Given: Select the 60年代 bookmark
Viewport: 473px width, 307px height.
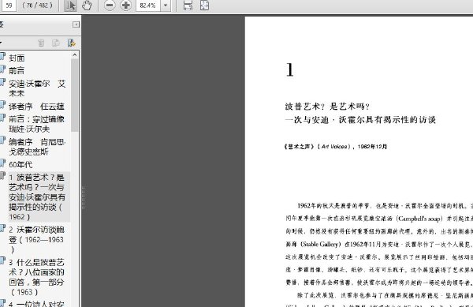Looking at the screenshot, I should point(20,164).
